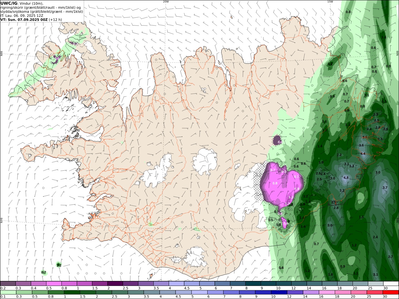Pick lilac rain swatch starting at 14

311,292
